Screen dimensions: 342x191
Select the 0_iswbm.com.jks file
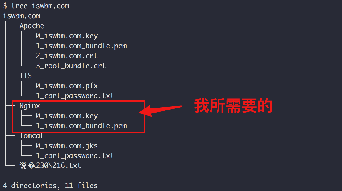67,146
